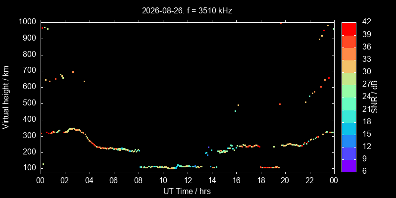396x198 pixels.
Task: Select the red 39-42 dB colorbar segment
Action: (349, 29)
